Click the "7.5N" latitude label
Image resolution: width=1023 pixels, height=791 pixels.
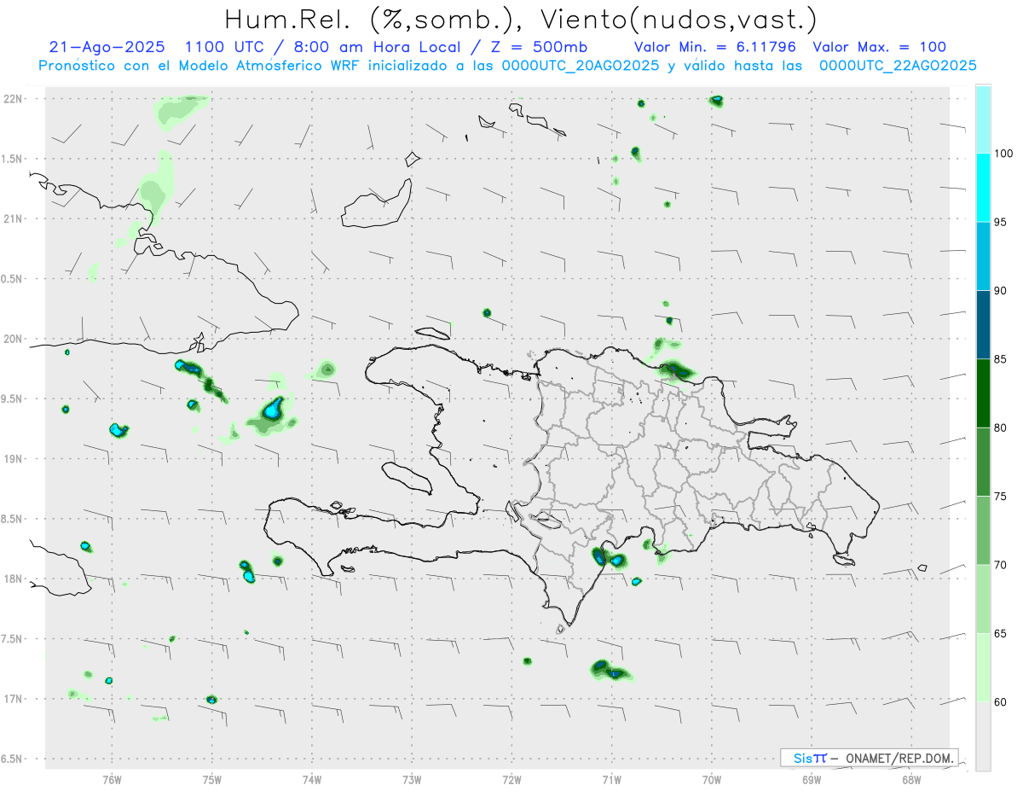(13, 639)
